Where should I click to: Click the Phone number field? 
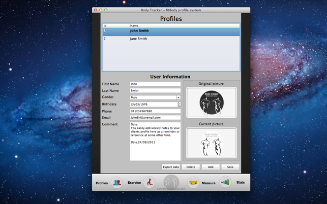[x=155, y=111]
